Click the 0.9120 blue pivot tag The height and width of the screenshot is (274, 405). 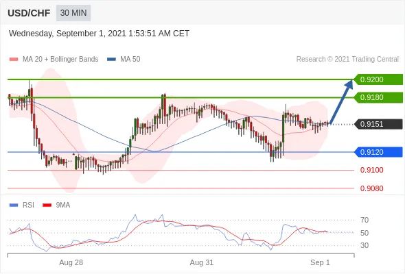[378, 152]
